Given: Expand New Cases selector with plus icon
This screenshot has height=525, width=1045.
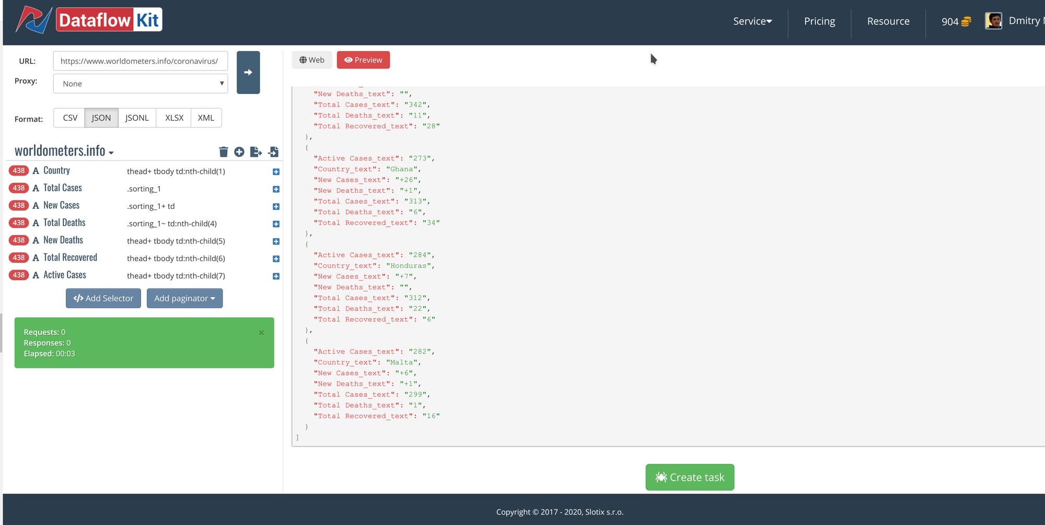Looking at the screenshot, I should click(x=276, y=207).
